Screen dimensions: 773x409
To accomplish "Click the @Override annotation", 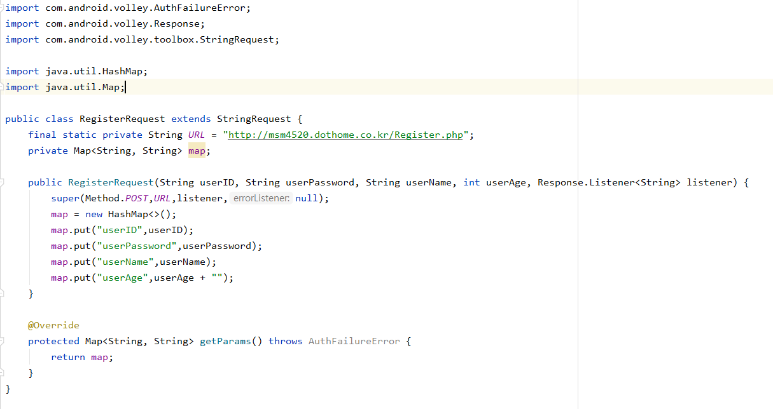I will [53, 325].
